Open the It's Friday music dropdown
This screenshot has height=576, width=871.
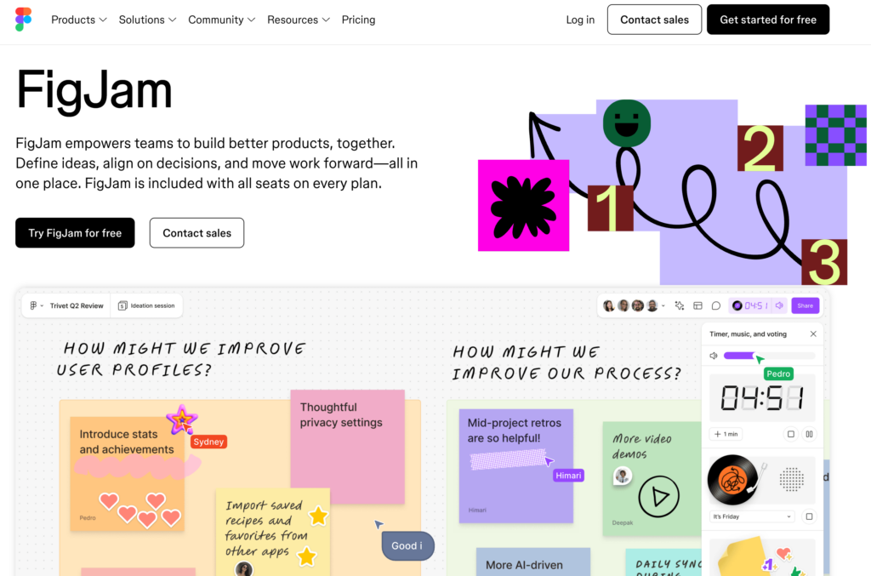click(x=752, y=516)
